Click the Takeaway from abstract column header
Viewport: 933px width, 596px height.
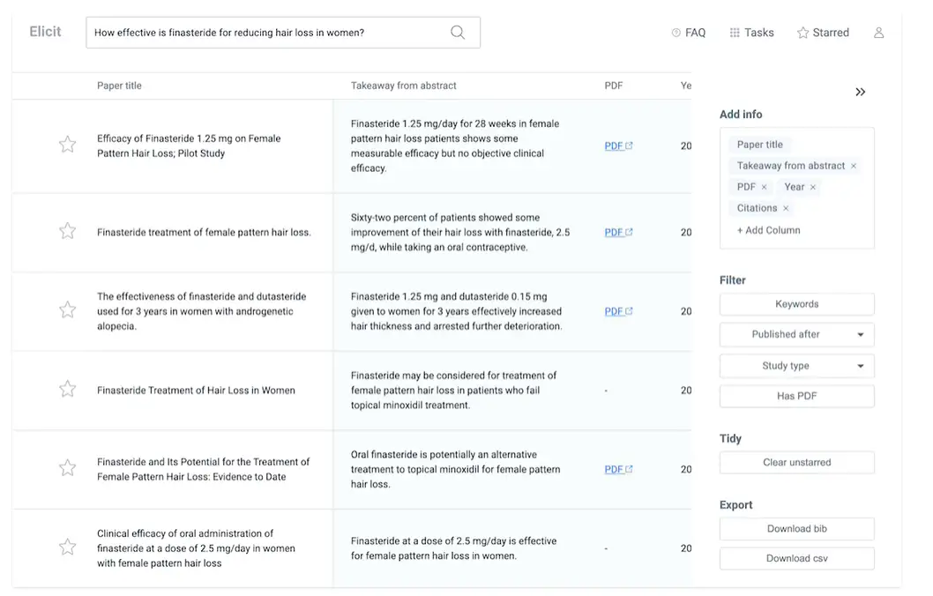[403, 86]
